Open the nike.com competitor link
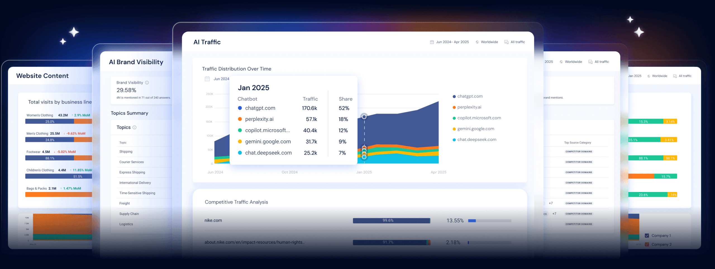Viewport: 715px width, 269px height. pos(213,220)
